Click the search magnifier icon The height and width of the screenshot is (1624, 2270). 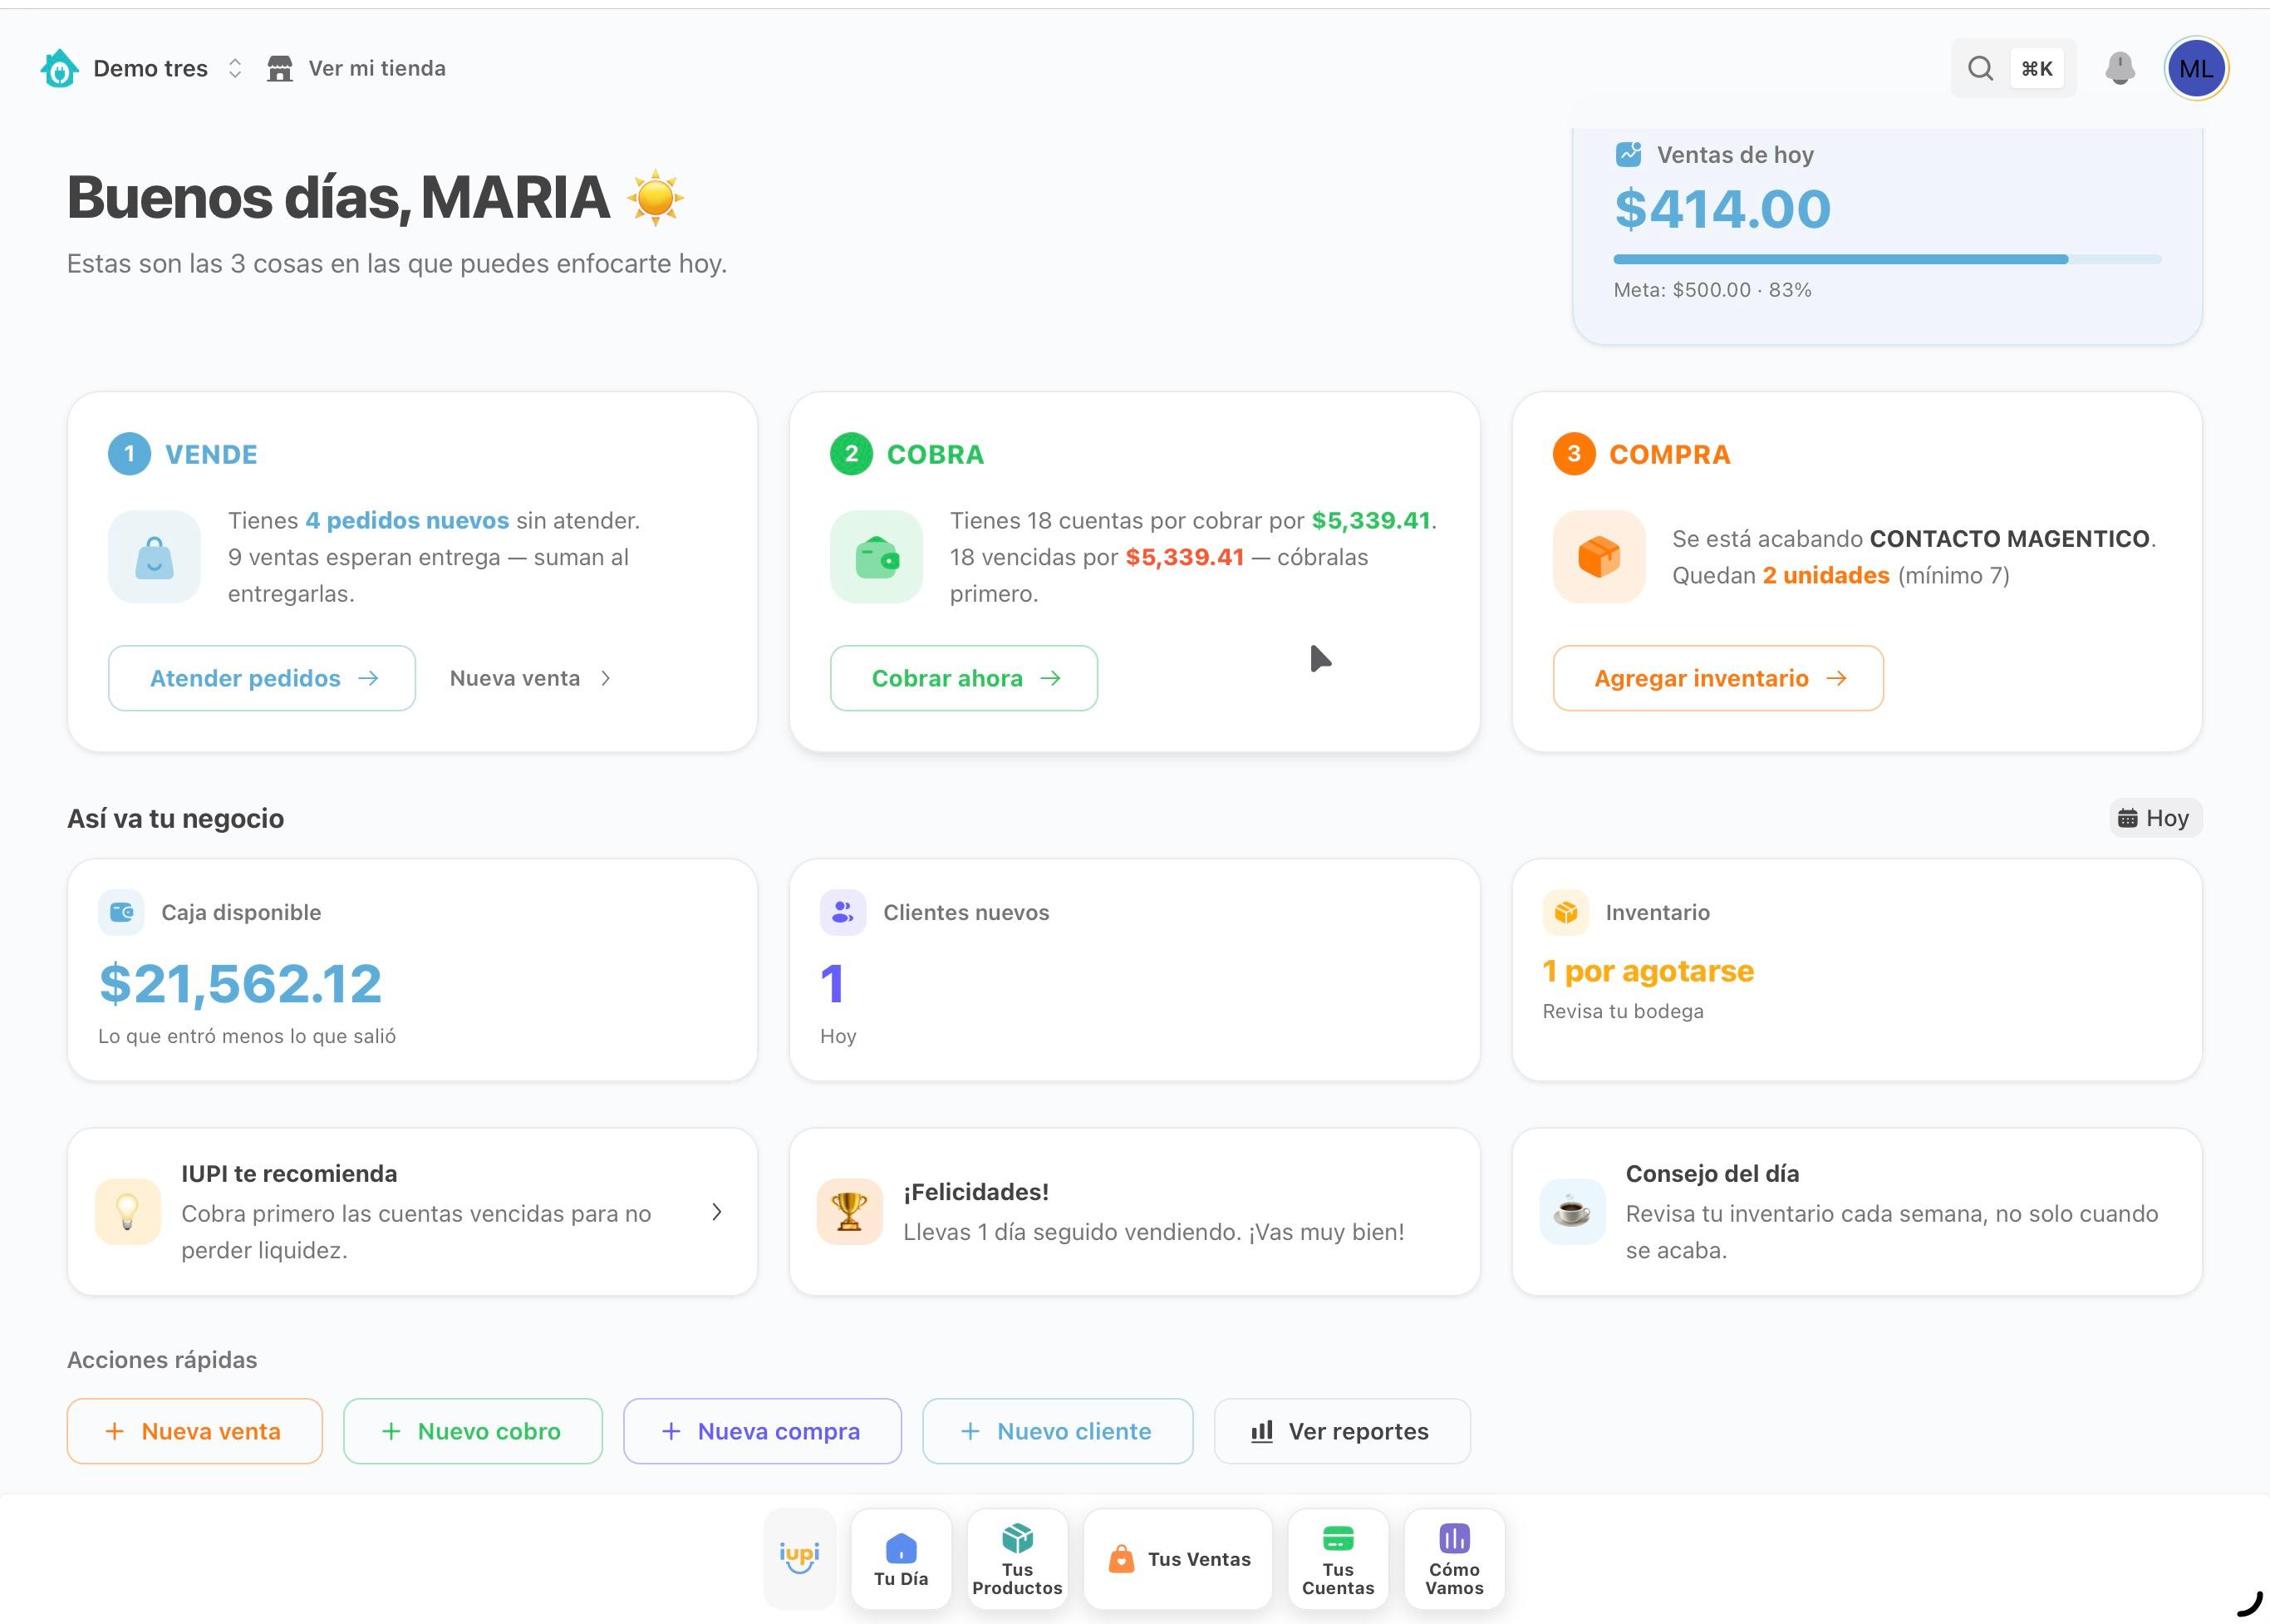click(x=1980, y=68)
